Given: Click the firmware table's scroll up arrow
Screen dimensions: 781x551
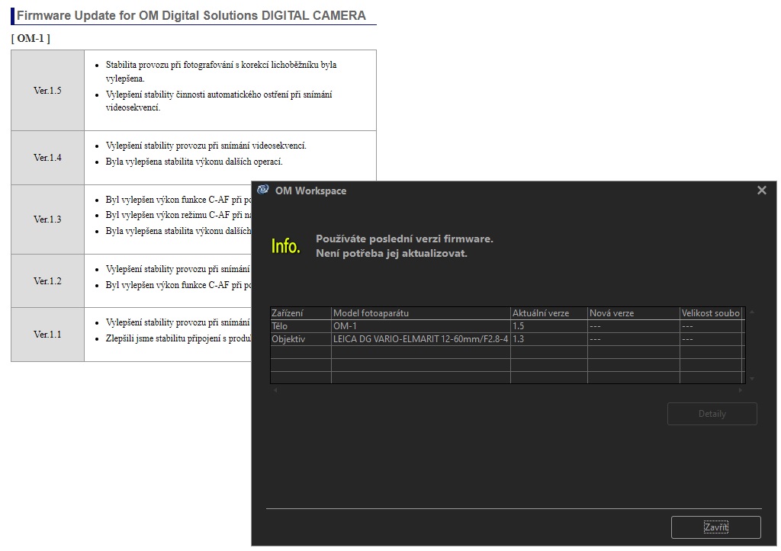Looking at the screenshot, I should click(x=752, y=312).
